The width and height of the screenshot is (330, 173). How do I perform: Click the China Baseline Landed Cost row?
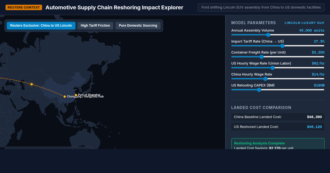click(278, 117)
